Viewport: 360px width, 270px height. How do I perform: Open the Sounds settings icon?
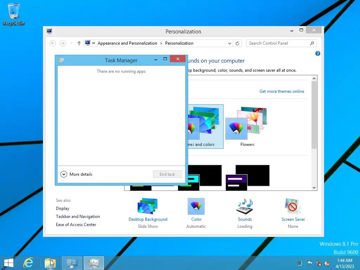coord(245,206)
